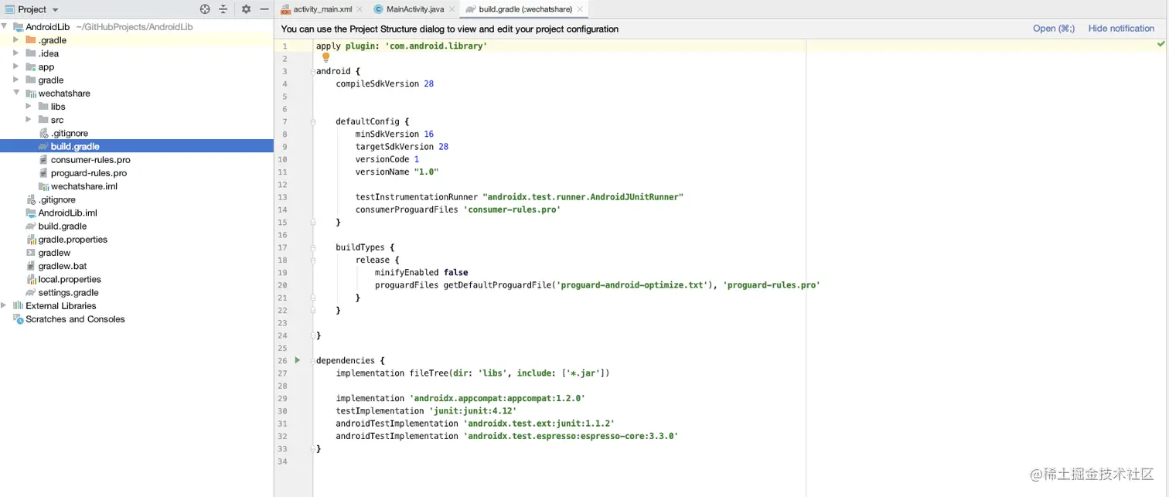Select the highlighted build.gradle file
Image resolution: width=1169 pixels, height=497 pixels.
pos(137,146)
